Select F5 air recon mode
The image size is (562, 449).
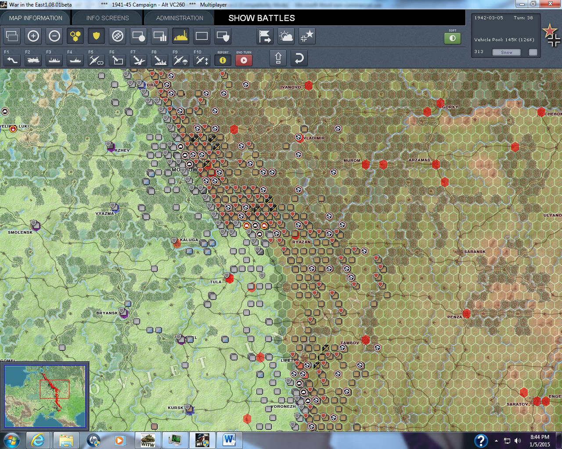pyautogui.click(x=96, y=60)
